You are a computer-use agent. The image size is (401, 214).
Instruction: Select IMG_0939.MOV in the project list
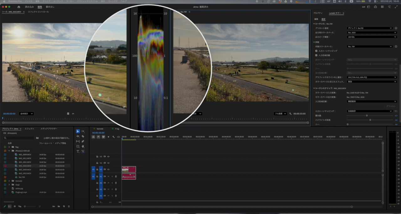pos(25,170)
